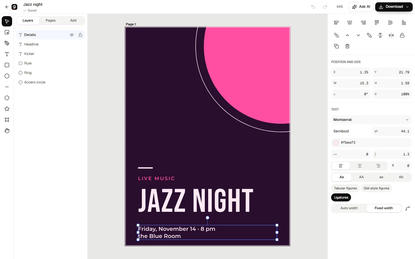
Task: Align selection to top edge
Action: (377, 23)
